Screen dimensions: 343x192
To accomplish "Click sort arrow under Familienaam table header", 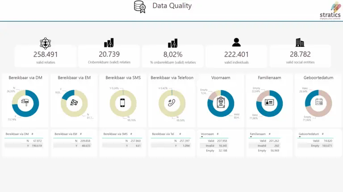I will [251, 137].
